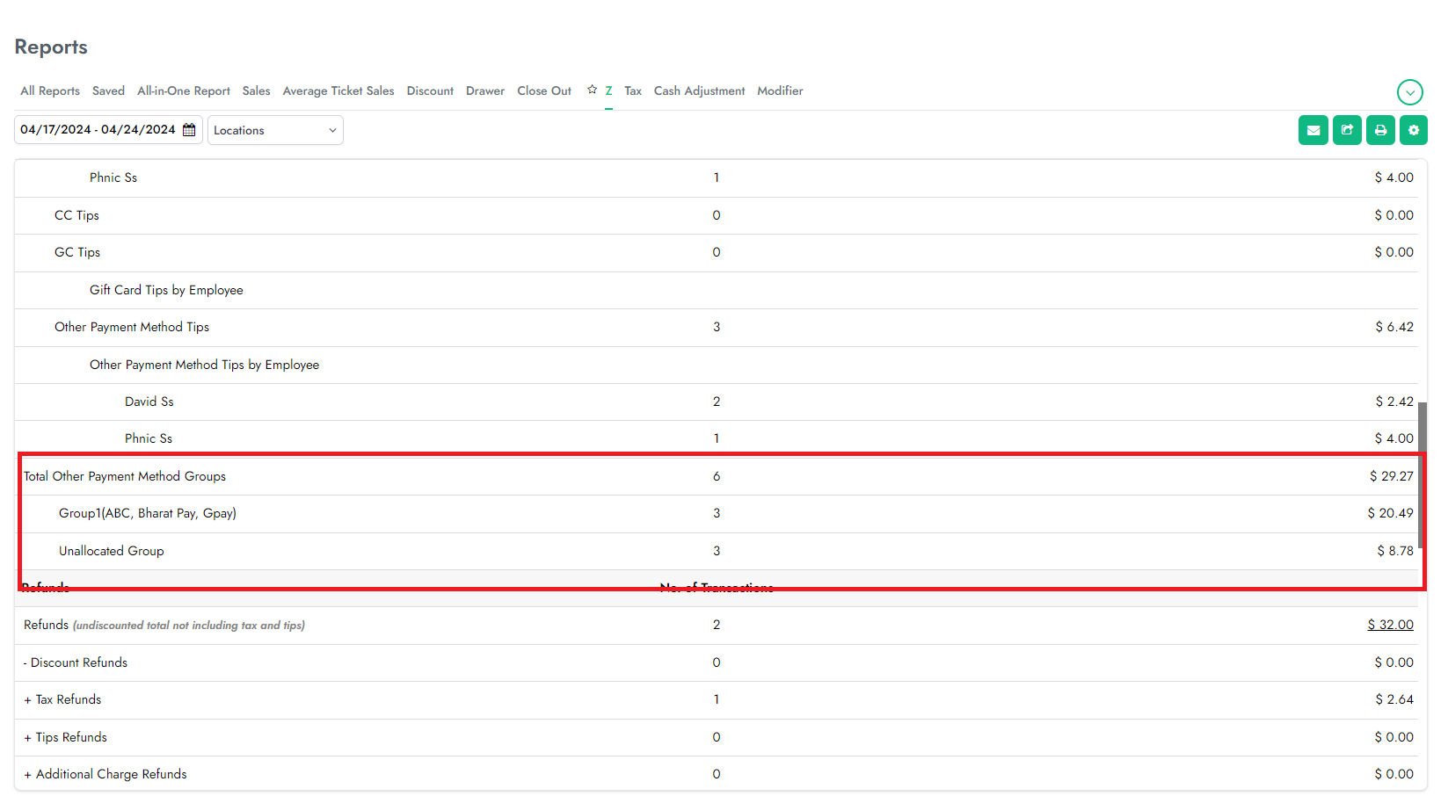
Task: Select the Close Out tab
Action: [x=543, y=90]
